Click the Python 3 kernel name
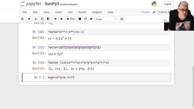This screenshot has width=194, height=109. tap(164, 12)
